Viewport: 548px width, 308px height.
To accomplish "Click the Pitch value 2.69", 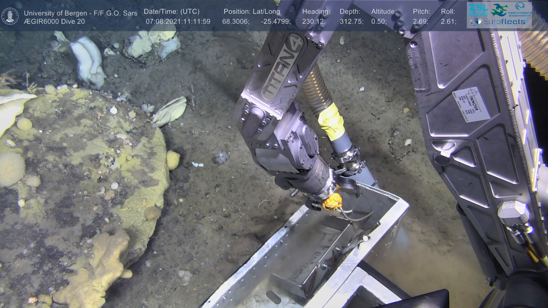I will click(x=420, y=21).
